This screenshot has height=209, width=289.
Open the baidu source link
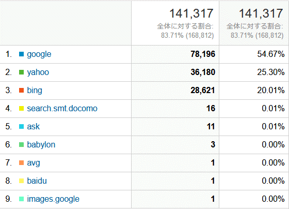[x=37, y=181]
